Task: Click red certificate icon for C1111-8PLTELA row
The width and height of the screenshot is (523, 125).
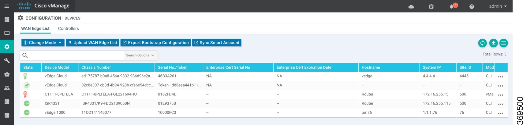Action: 25,94
